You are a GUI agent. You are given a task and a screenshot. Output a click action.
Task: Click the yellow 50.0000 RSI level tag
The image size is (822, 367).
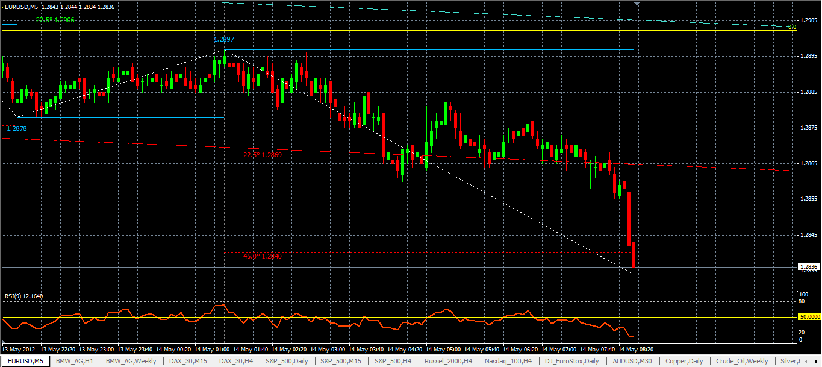[x=809, y=316]
